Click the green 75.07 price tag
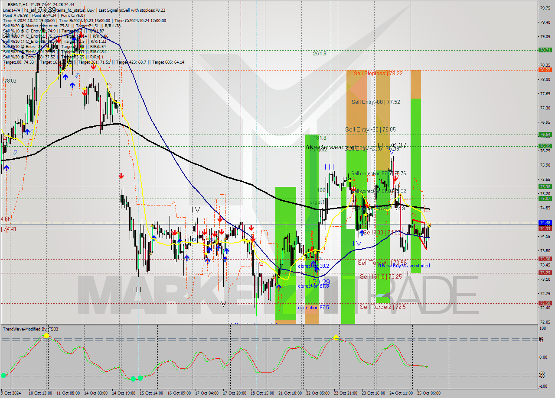 coord(545,199)
